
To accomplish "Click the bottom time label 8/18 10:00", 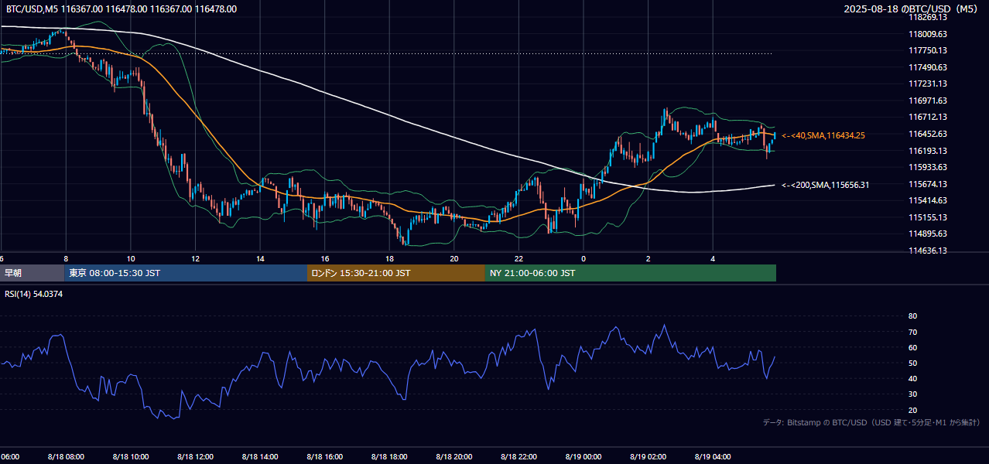I will (x=130, y=456).
